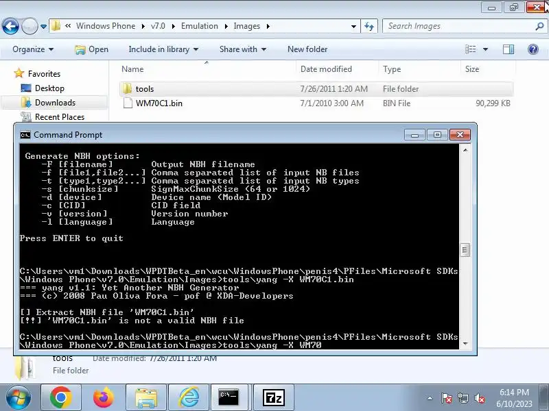Open the Organize menu
The width and height of the screenshot is (549, 411).
tap(33, 49)
